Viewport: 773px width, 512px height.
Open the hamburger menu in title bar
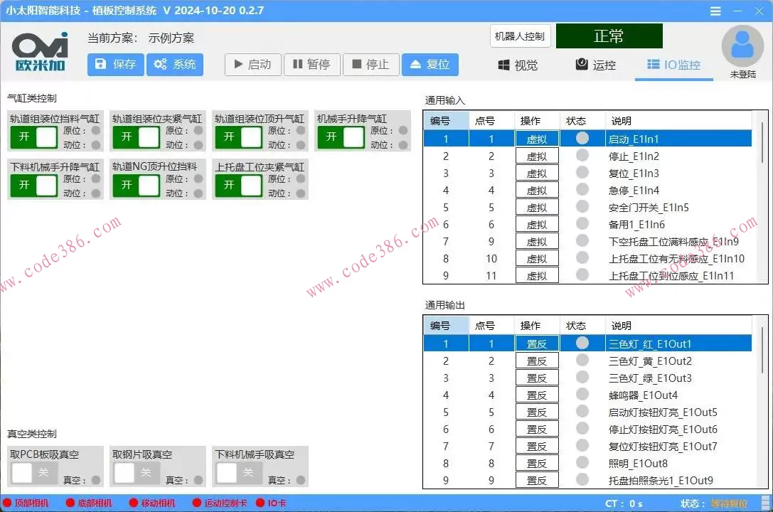[x=715, y=11]
